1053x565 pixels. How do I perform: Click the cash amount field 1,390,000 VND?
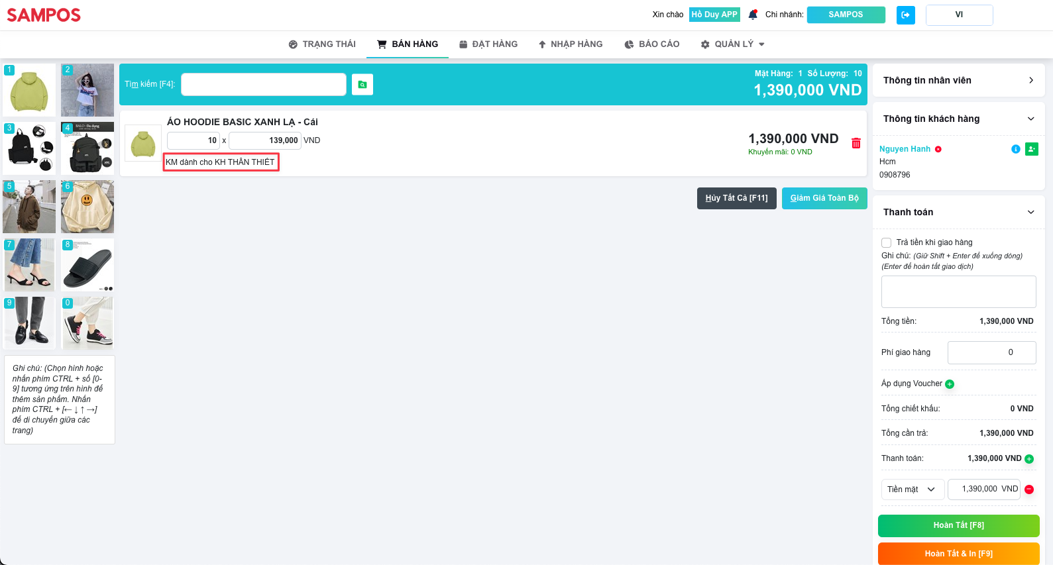(x=984, y=489)
